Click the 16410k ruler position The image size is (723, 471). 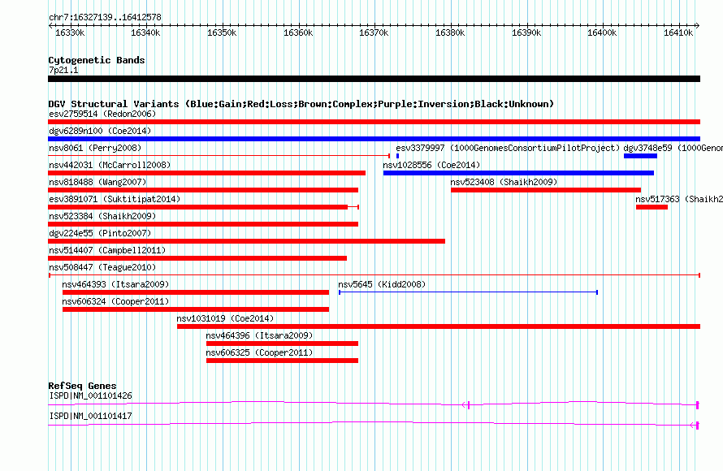[678, 32]
